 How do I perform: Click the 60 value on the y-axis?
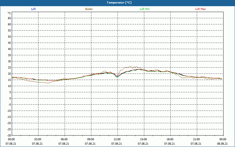pos(9,24)
